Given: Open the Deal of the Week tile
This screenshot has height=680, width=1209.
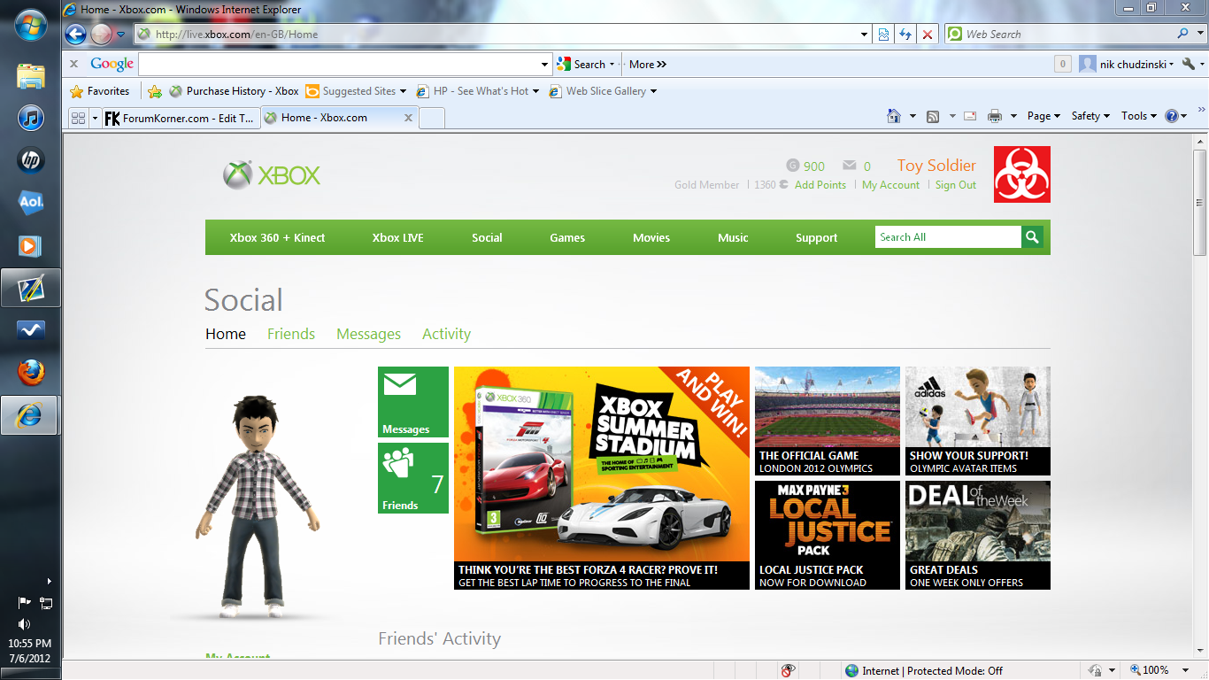Looking at the screenshot, I should coord(978,535).
